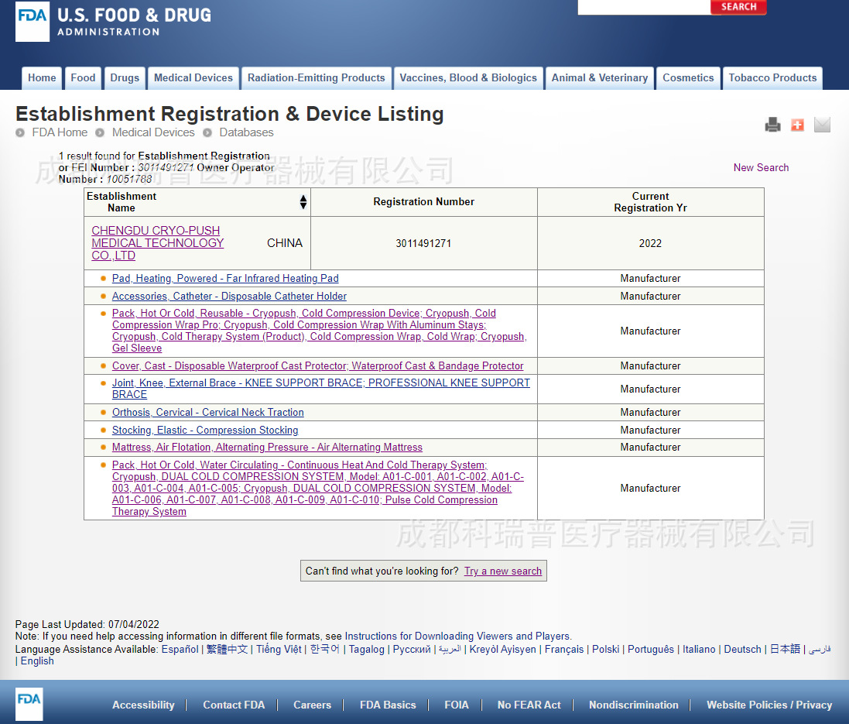Open Pack, Hot Or Cold, Reusable listing
The height and width of the screenshot is (724, 849).
coord(319,331)
